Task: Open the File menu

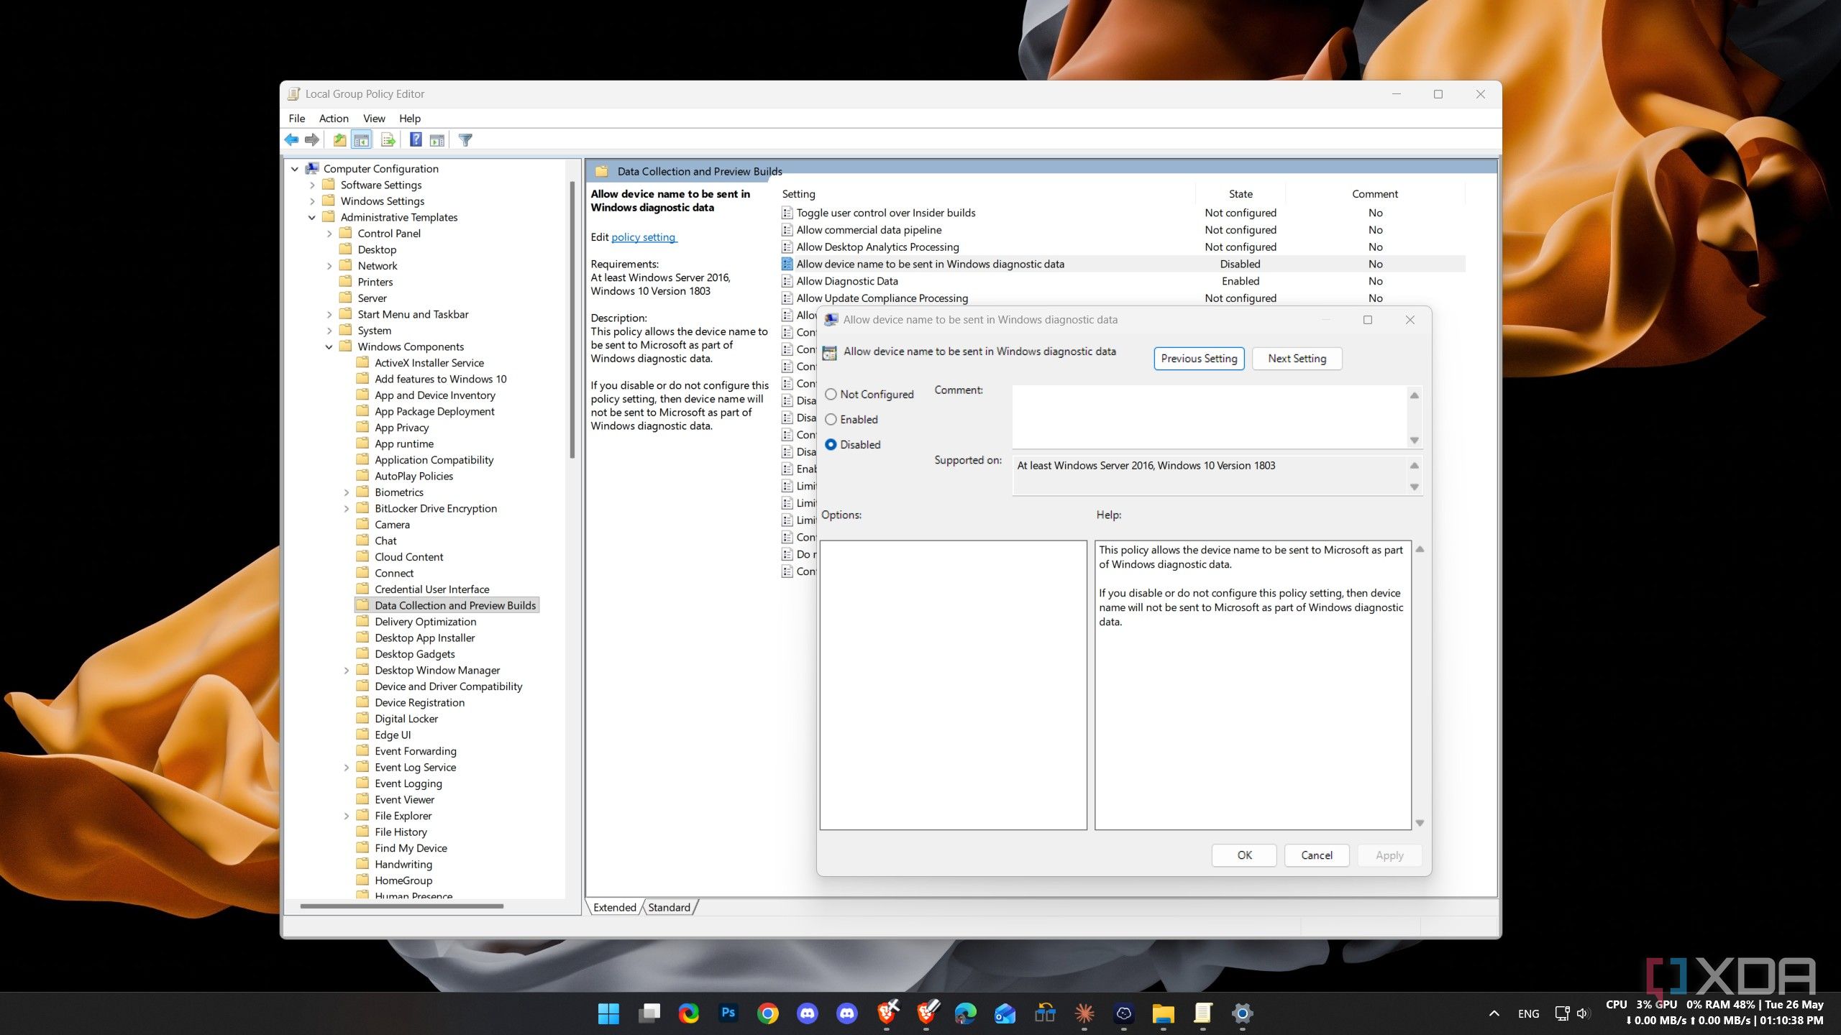Action: pos(296,119)
